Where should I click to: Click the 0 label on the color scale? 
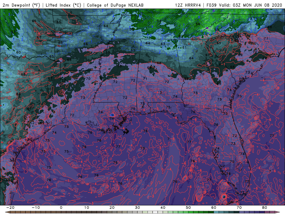(x=61, y=208)
